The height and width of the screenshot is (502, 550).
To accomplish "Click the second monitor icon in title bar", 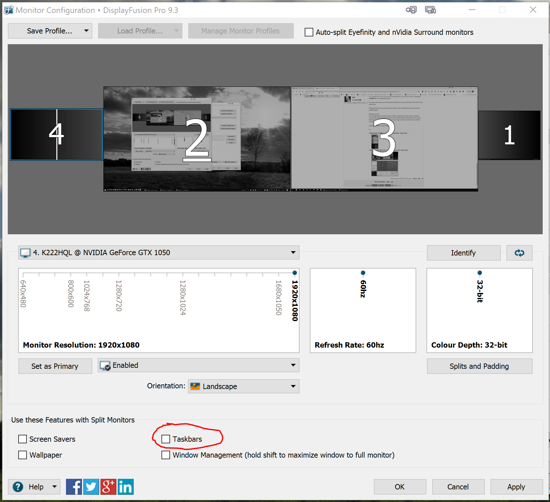I will (430, 10).
